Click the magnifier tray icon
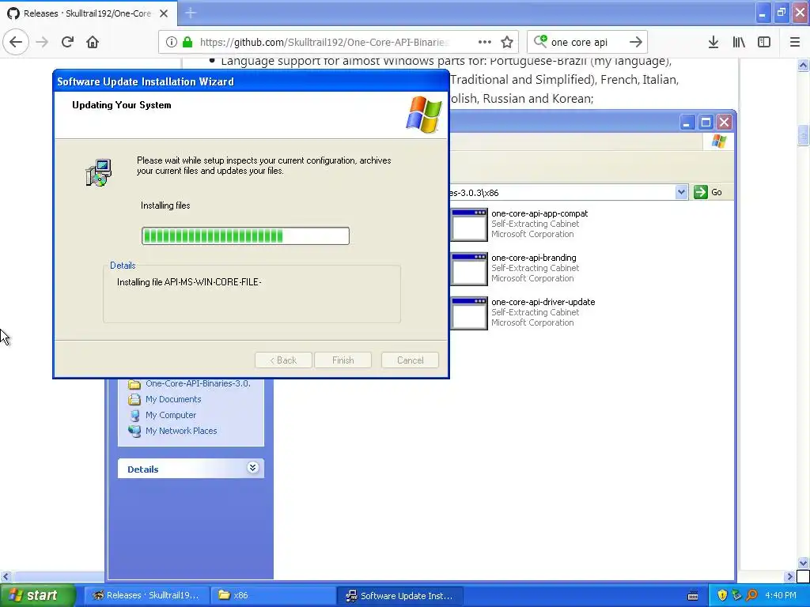This screenshot has width=810, height=607. coord(751,595)
